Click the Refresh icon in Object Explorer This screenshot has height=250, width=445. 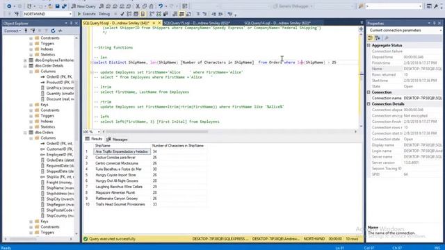[x=53, y=31]
